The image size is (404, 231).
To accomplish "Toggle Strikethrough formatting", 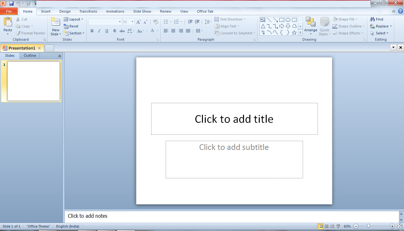I will pos(122,31).
